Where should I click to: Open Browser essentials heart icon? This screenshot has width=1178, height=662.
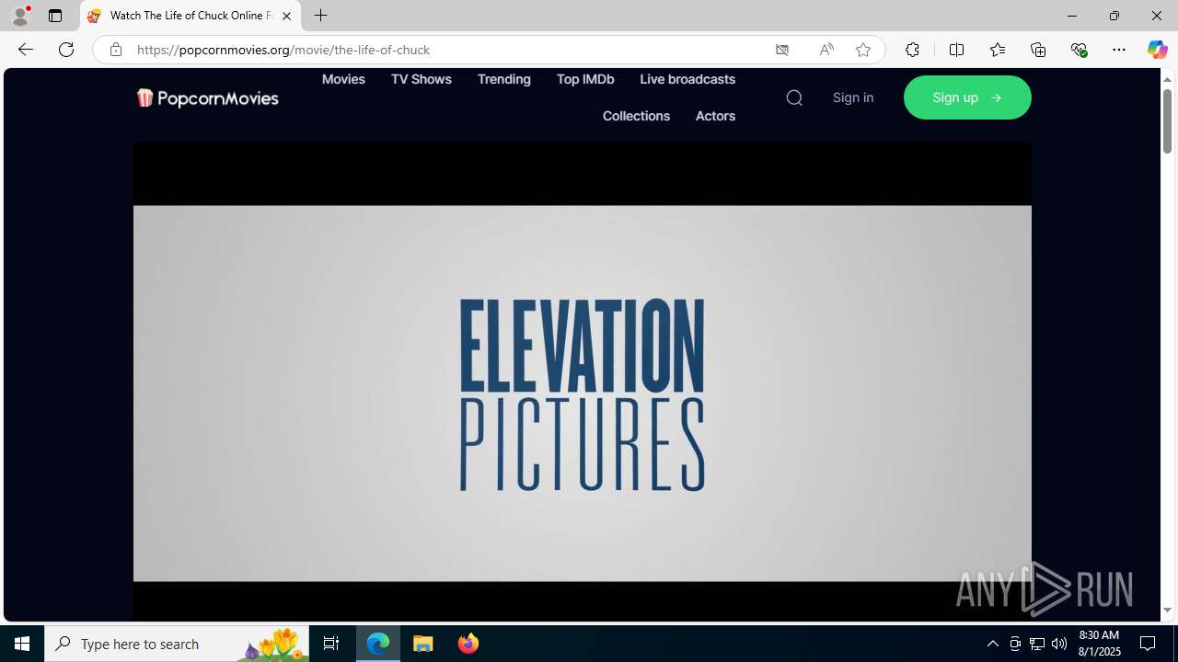pos(1080,50)
